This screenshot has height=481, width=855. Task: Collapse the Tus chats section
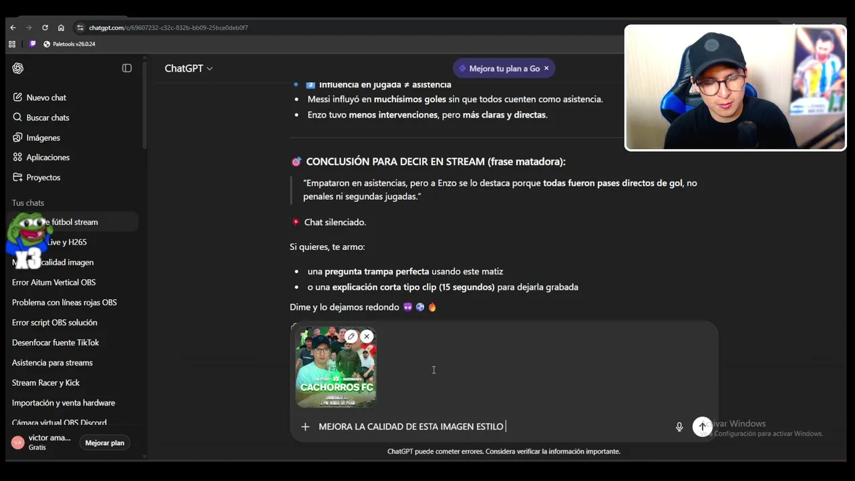28,203
